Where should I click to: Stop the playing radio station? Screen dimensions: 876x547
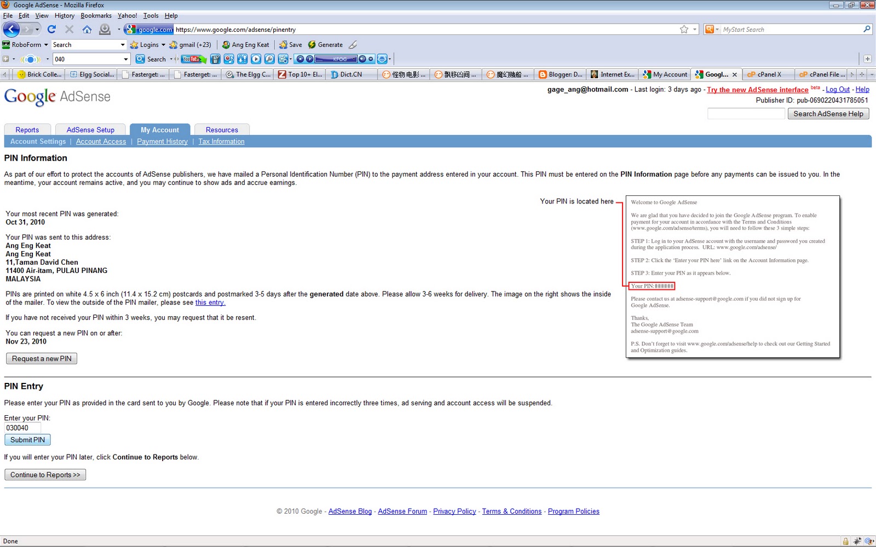point(299,59)
